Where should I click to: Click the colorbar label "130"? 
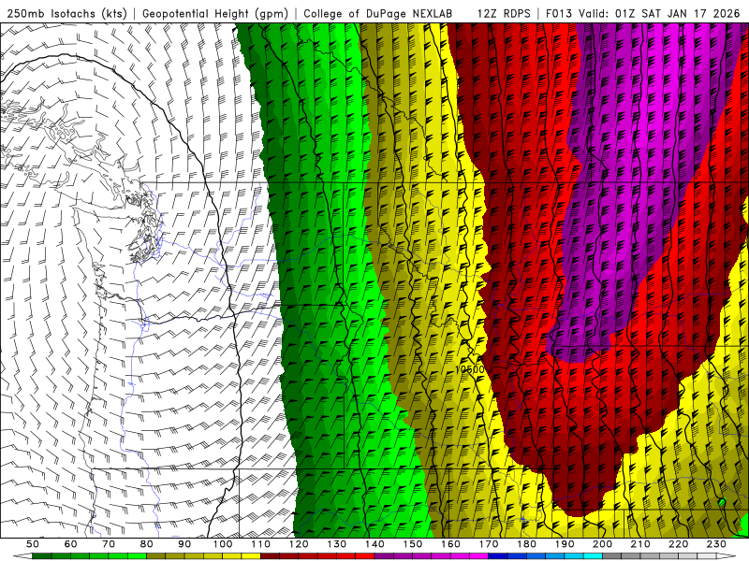pyautogui.click(x=337, y=544)
